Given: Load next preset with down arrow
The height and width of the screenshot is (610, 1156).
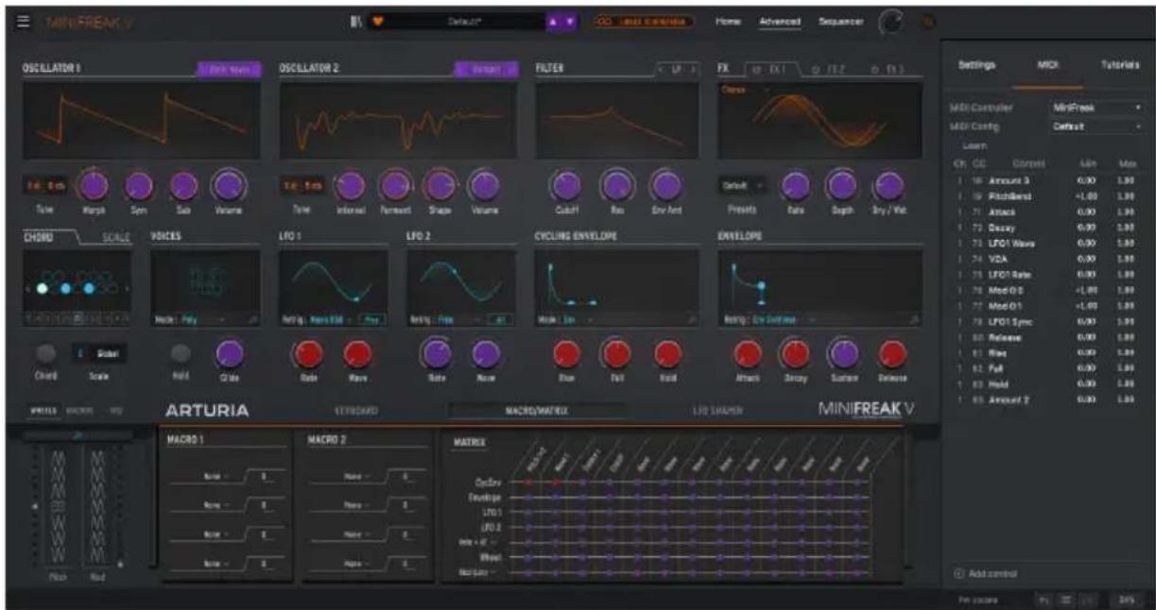Looking at the screenshot, I should point(570,21).
